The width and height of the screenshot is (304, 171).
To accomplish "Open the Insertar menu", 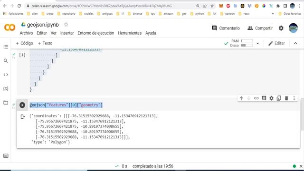I will point(67,33).
